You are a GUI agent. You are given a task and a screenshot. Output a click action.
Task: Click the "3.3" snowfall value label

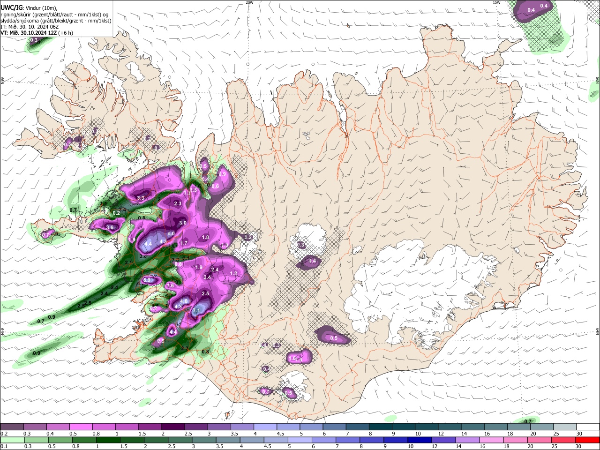point(141,198)
